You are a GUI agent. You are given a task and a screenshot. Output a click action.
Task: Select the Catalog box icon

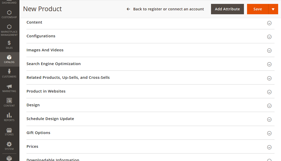coord(9,57)
